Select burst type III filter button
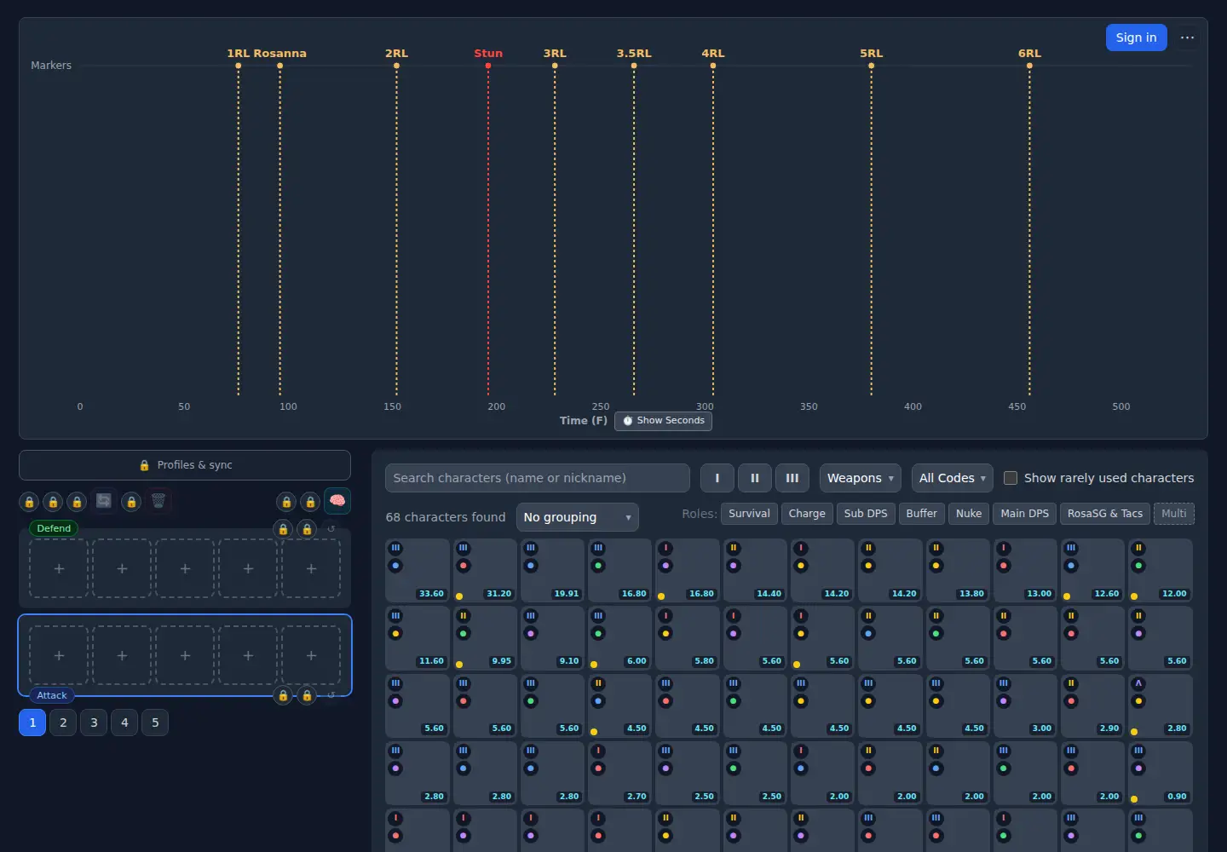 click(x=792, y=478)
